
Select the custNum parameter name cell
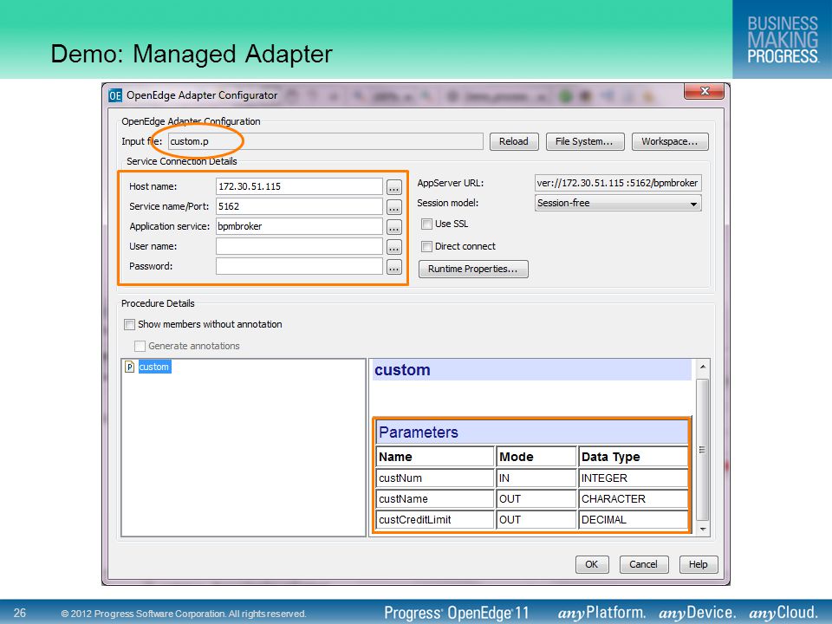click(x=435, y=478)
